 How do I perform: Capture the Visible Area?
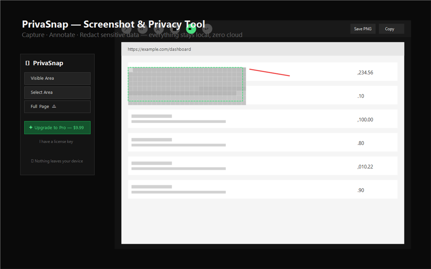point(57,78)
